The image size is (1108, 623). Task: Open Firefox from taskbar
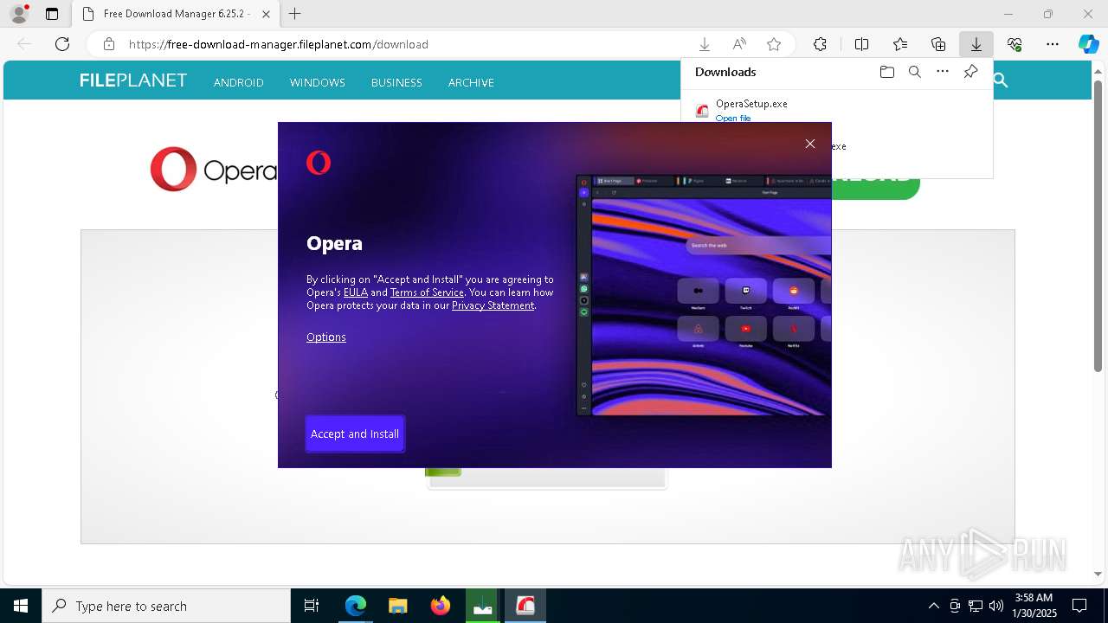point(441,606)
